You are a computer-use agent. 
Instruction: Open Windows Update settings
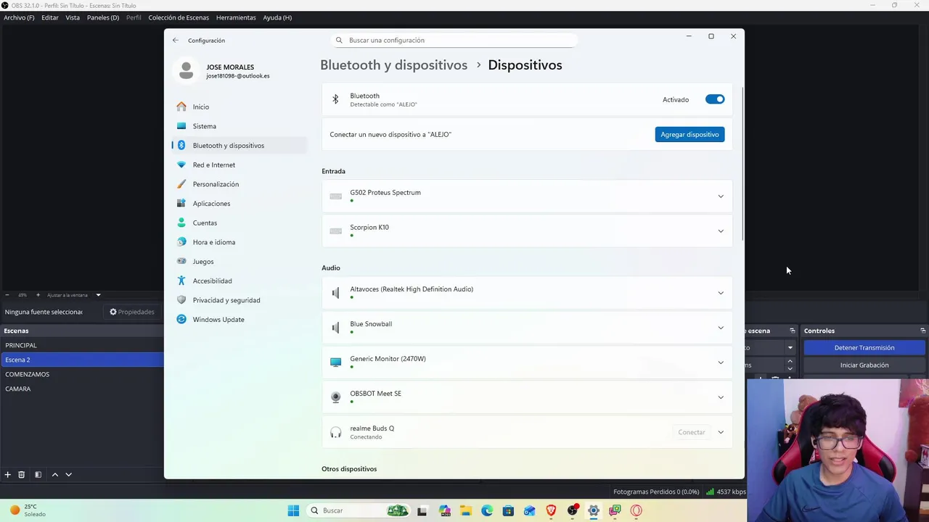(x=240, y=320)
